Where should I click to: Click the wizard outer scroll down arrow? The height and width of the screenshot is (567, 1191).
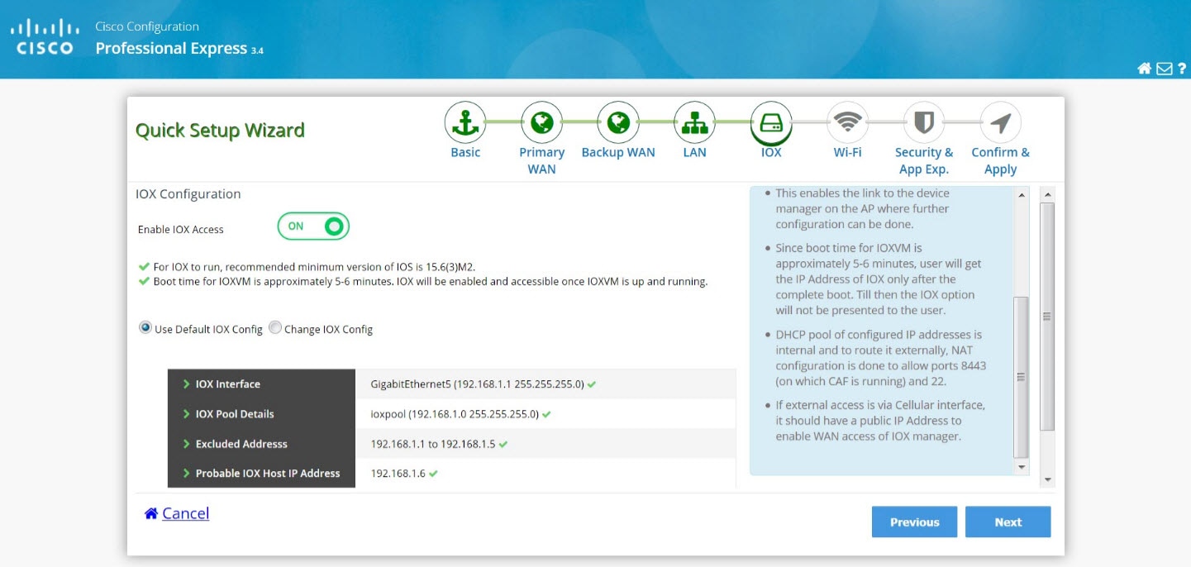[1048, 479]
